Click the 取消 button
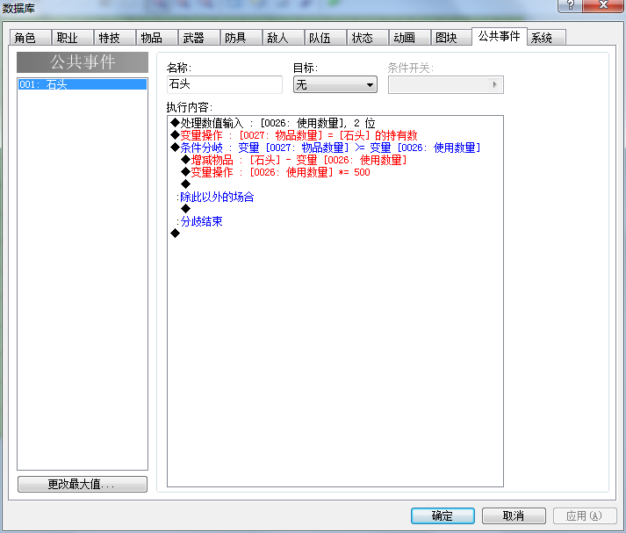Screen dimensions: 626x533 pos(514,515)
